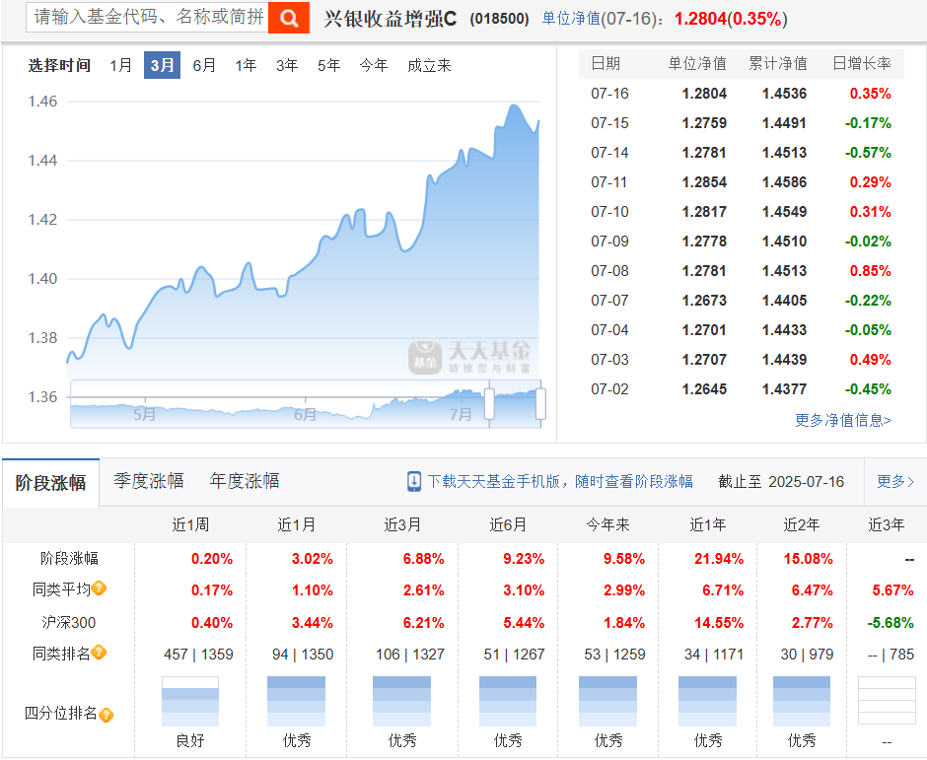The width and height of the screenshot is (927, 760).
Task: Click cumulative value 1.4433 for 07-04
Action: click(785, 330)
